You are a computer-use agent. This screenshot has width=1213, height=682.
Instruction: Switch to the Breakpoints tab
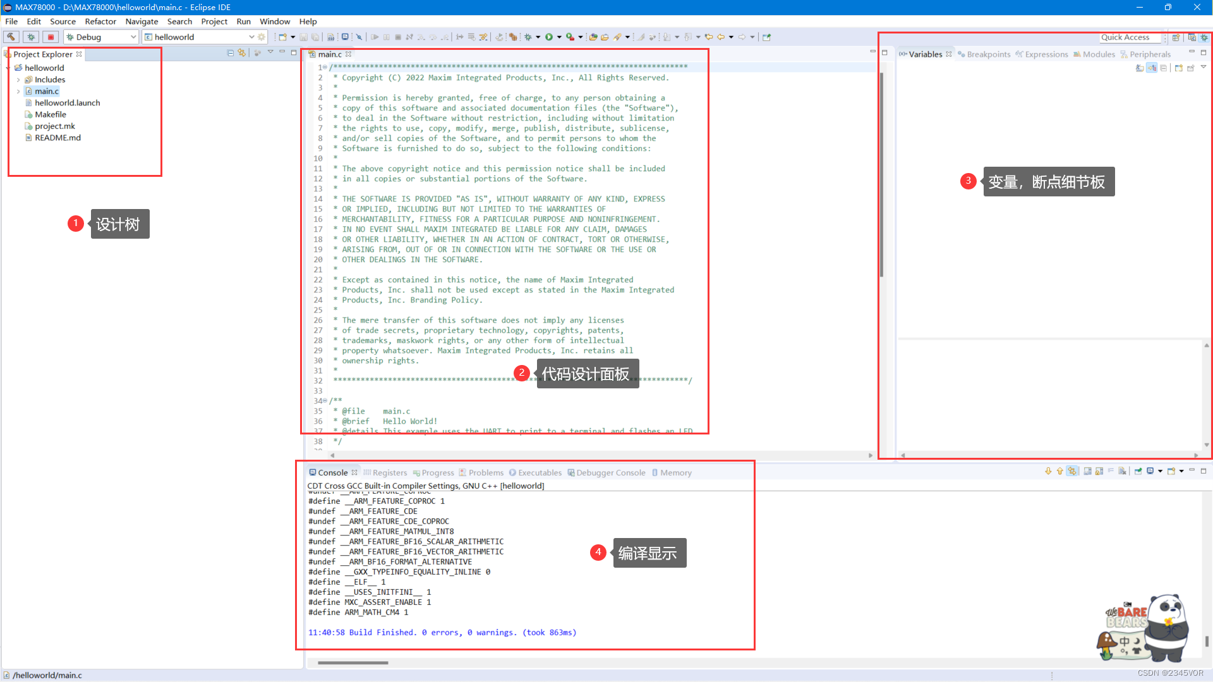pos(984,54)
